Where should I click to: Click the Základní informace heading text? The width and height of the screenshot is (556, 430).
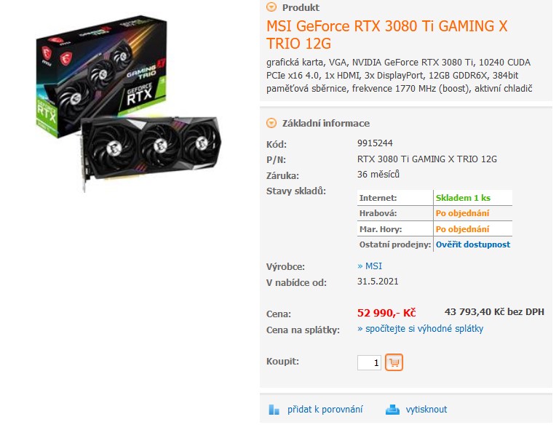pos(326,124)
